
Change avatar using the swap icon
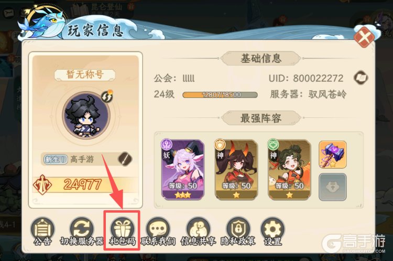(x=107, y=96)
